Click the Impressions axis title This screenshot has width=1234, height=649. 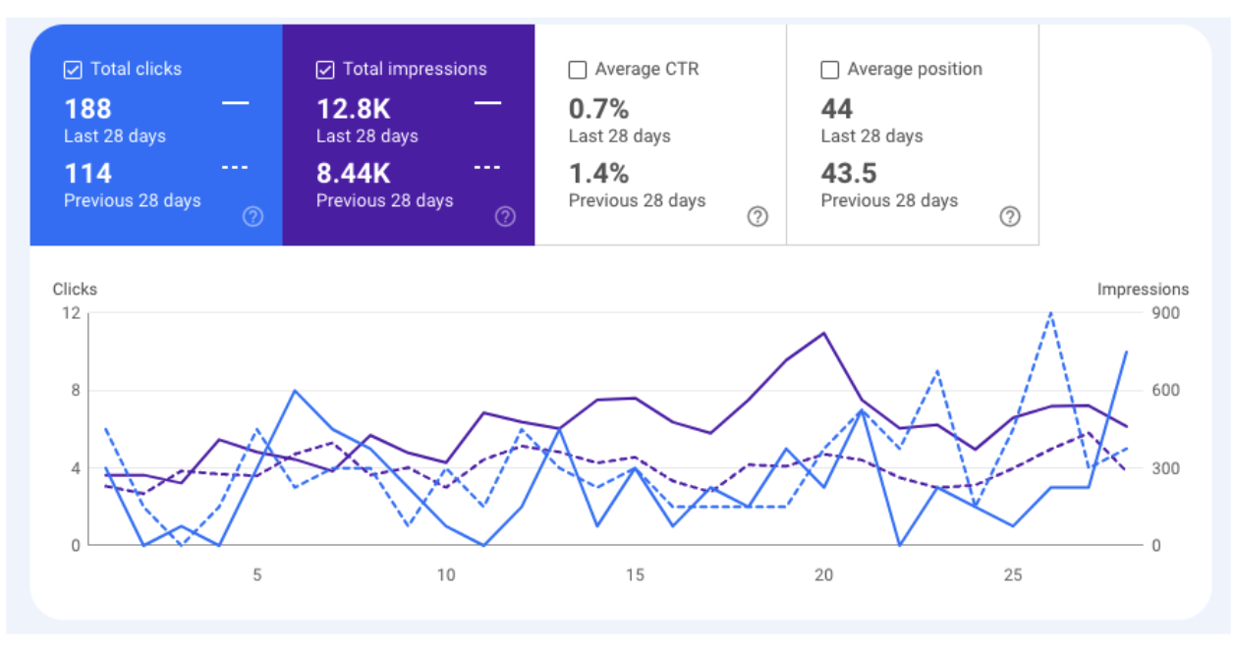tap(1143, 290)
